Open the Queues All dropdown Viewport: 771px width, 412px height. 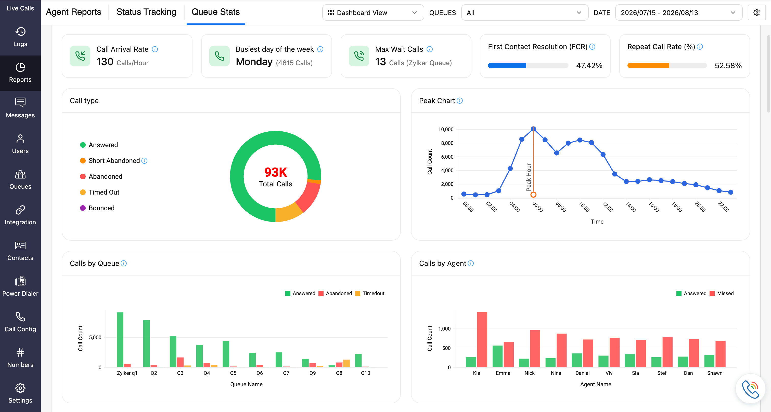525,12
